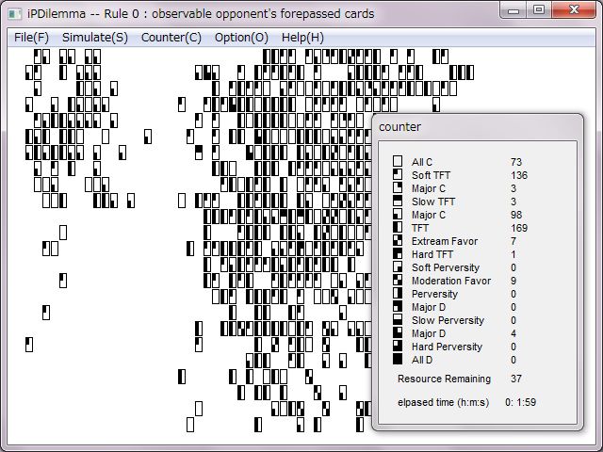Click the TFT count value 169
The image size is (603, 452).
(x=519, y=228)
